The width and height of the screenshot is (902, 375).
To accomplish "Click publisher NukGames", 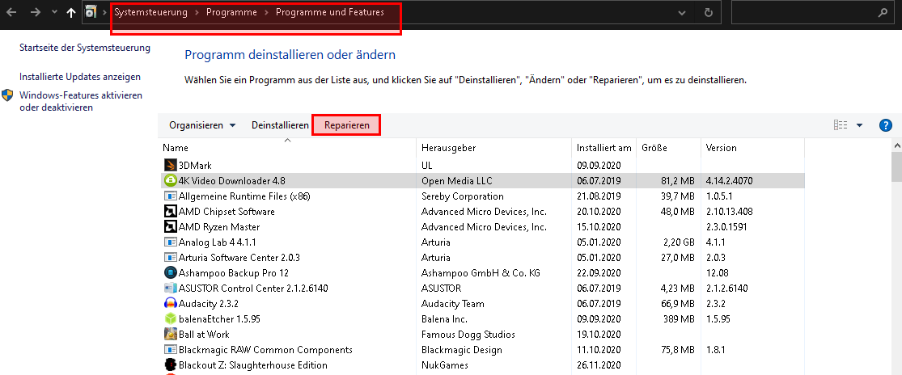I will point(445,365).
